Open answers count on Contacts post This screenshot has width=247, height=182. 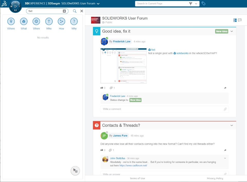tap(111, 150)
